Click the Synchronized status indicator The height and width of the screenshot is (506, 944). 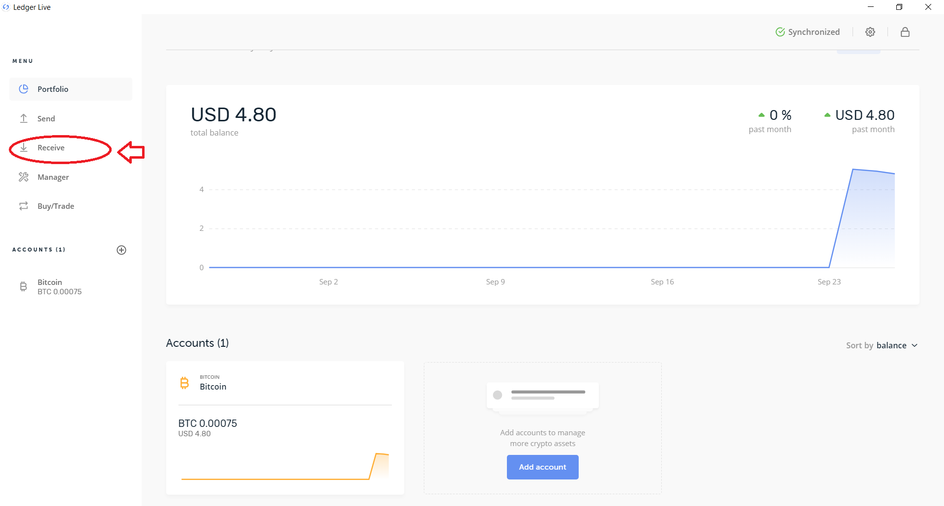(808, 32)
